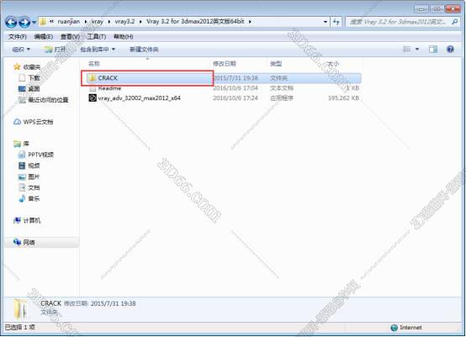Click the 新建文件夹 button
Viewport: 466px width, 337px height.
click(x=144, y=50)
